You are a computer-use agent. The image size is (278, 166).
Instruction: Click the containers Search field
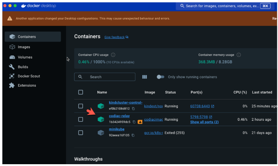click(105, 77)
